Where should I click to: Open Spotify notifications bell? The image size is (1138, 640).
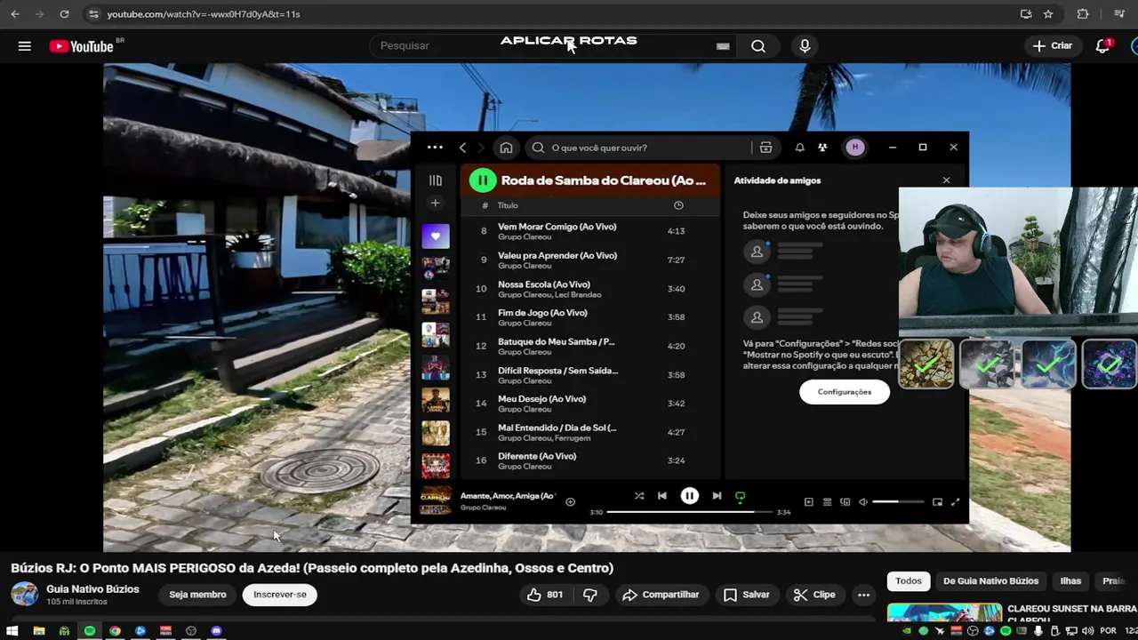pyautogui.click(x=799, y=148)
